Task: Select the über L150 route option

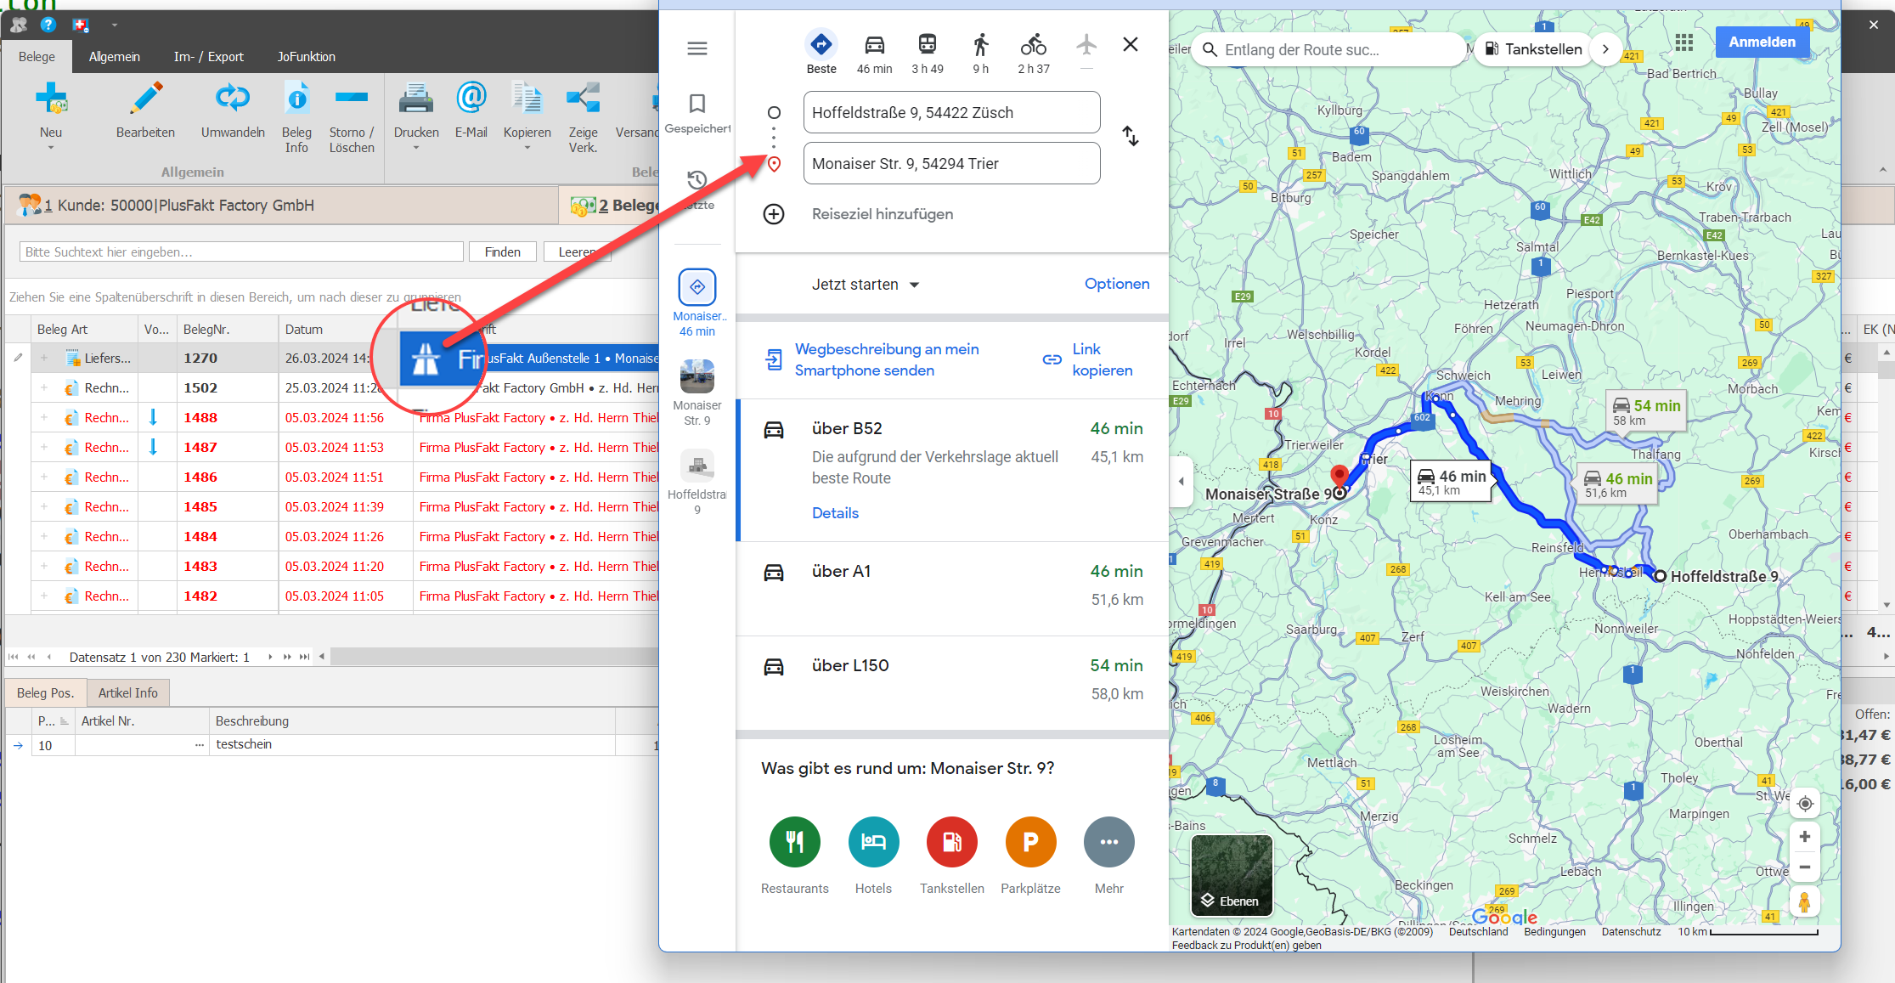Action: click(x=952, y=683)
